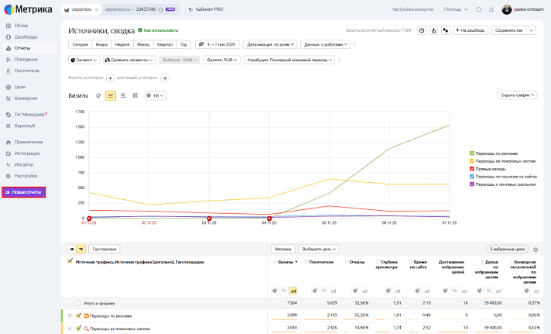Screen dimensions: 551x334
Task: Add report with На дашборд button
Action: [x=471, y=30]
